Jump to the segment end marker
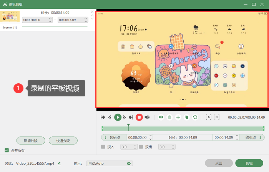The width and height of the screenshot is (269, 172). 131,117
